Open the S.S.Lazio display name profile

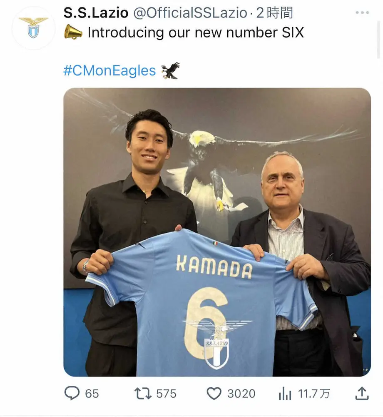(96, 13)
